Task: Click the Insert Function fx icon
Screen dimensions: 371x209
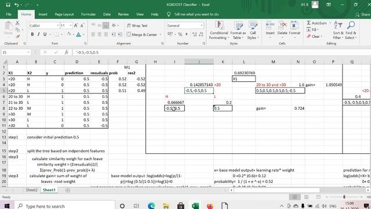Action: coord(67,52)
